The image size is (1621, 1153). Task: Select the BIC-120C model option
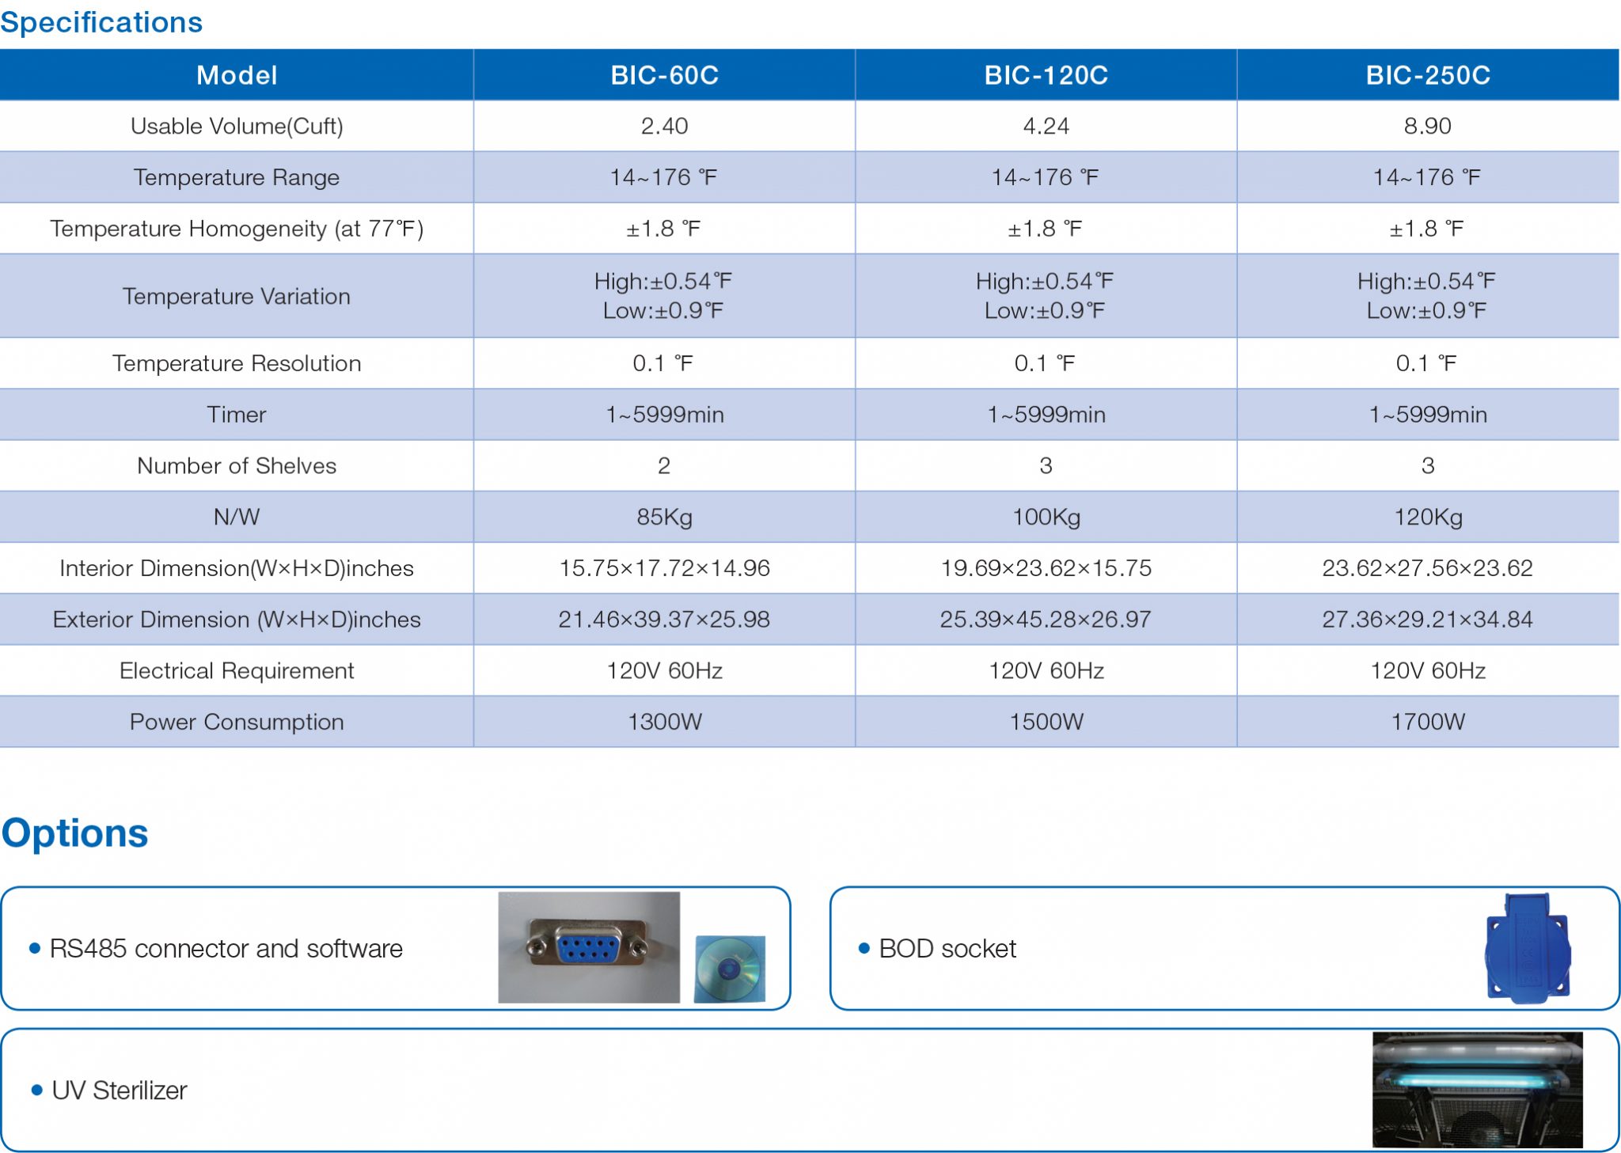(x=1045, y=74)
